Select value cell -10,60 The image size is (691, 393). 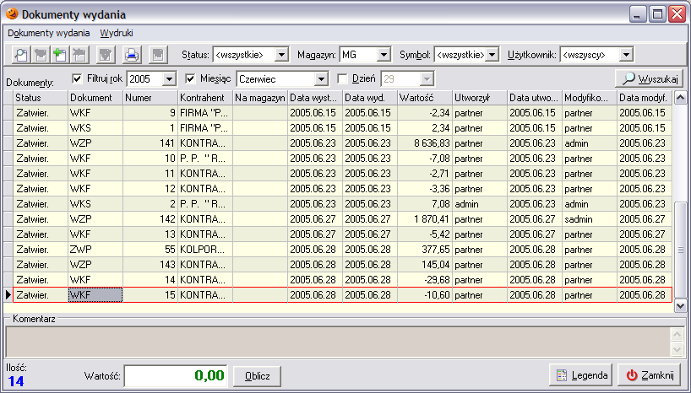tap(425, 295)
